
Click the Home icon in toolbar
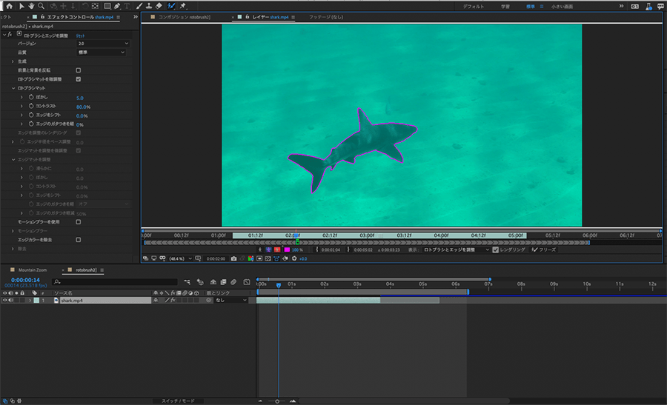pos(9,6)
